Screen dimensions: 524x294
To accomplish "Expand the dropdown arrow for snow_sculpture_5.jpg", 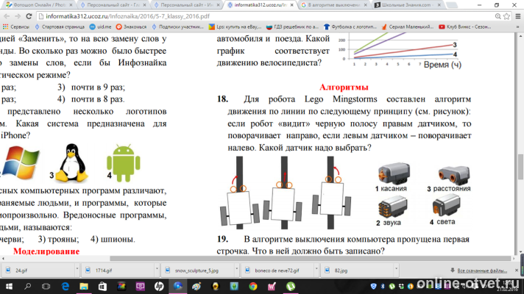I will [236, 268].
